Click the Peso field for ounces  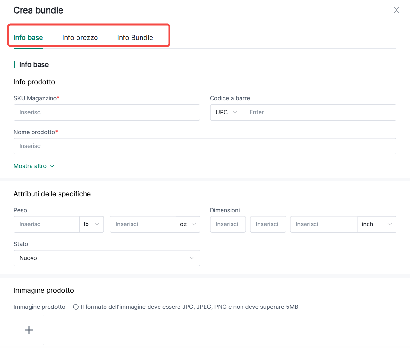(143, 224)
